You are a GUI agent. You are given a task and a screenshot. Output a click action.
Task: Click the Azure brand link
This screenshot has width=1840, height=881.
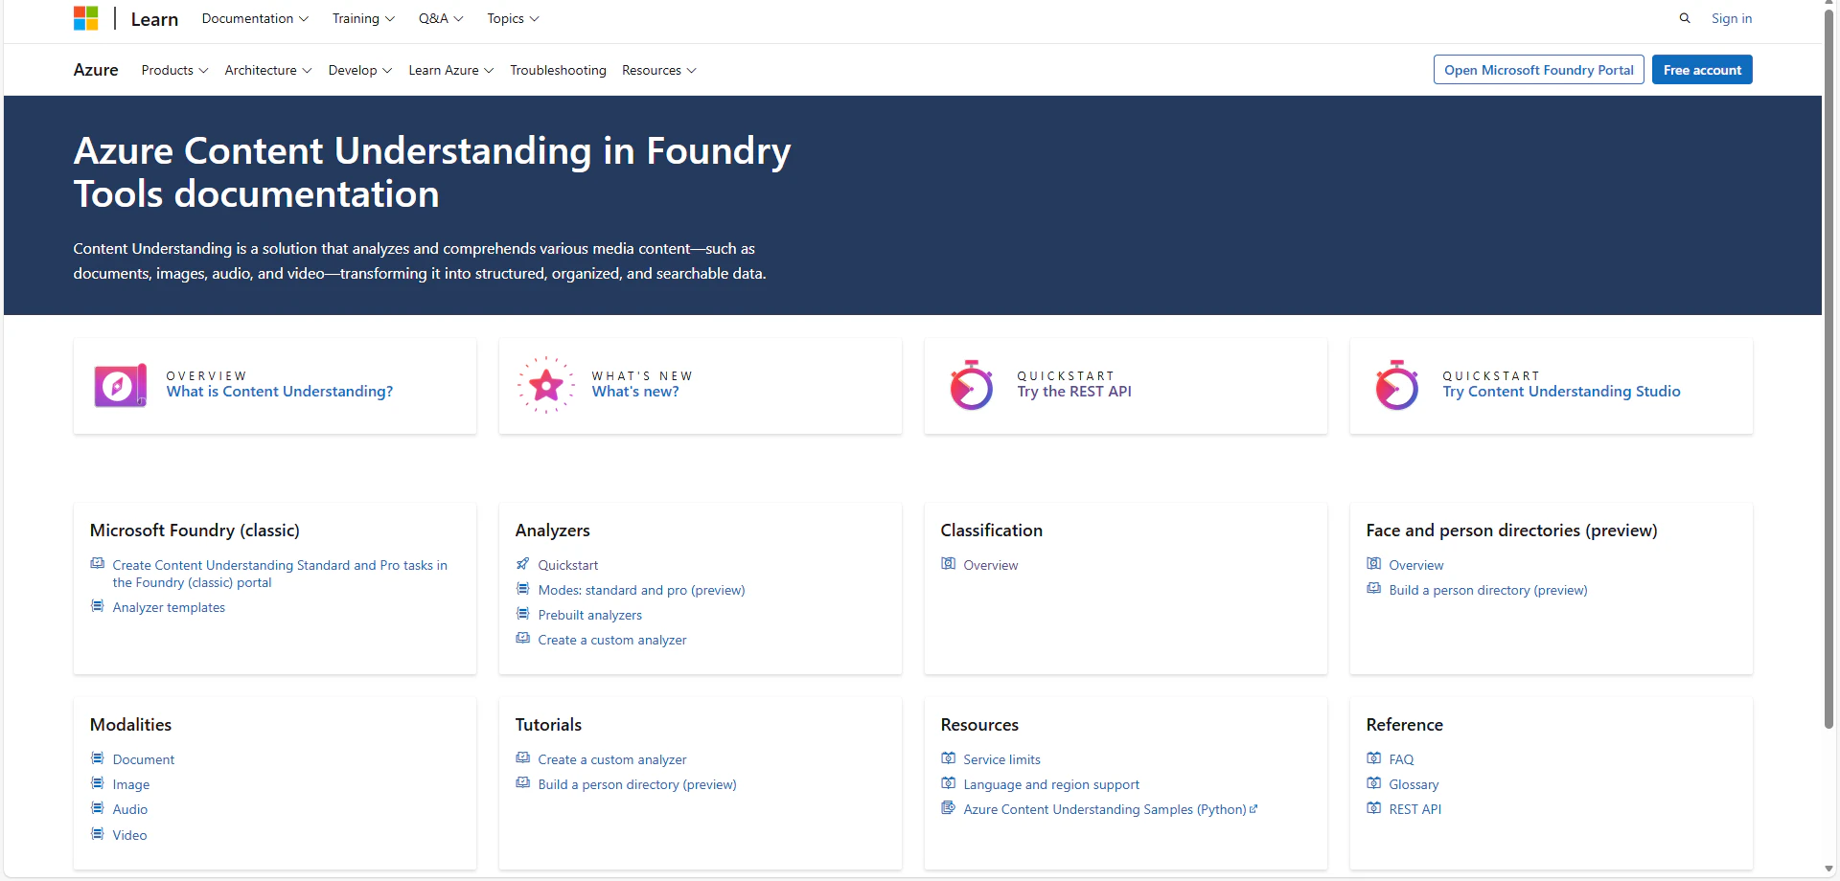coord(96,70)
